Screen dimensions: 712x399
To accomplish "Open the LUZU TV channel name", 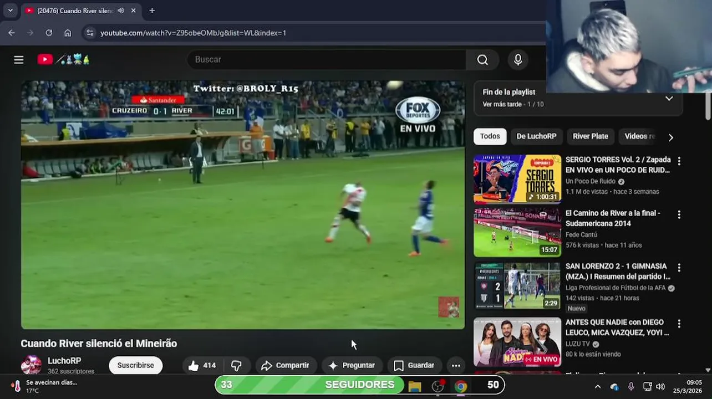I will pos(578,344).
